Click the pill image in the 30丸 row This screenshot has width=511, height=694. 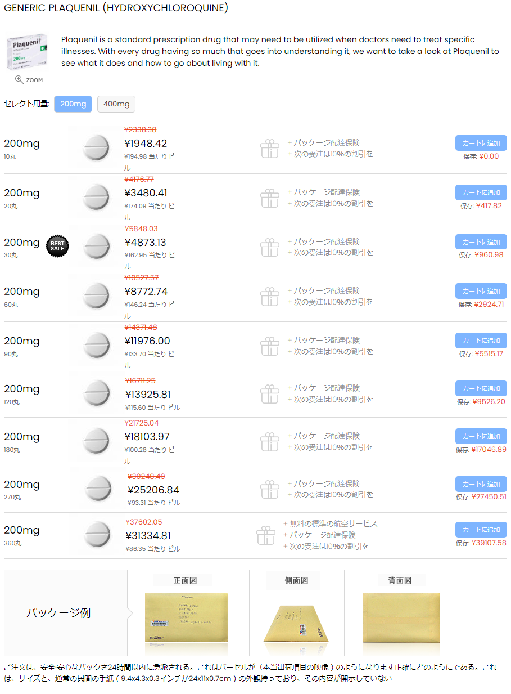click(97, 247)
